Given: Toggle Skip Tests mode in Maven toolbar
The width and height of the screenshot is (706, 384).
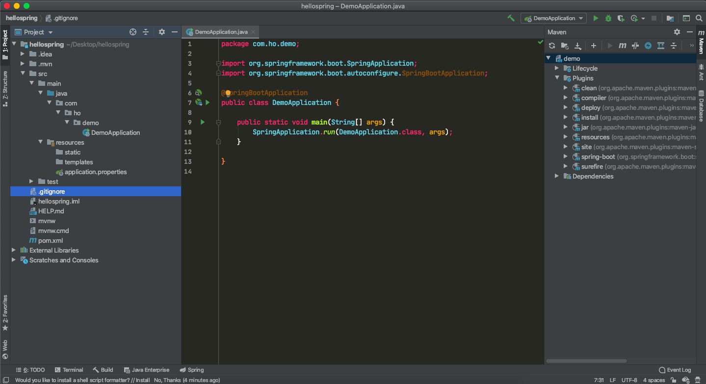Looking at the screenshot, I should (648, 46).
